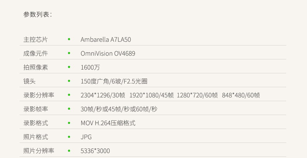This screenshot has height=158, width=307.
Task: Click green bullet beside 主控芯片
Action: [69, 39]
